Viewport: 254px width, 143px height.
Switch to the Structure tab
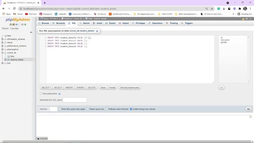[x=58, y=23]
